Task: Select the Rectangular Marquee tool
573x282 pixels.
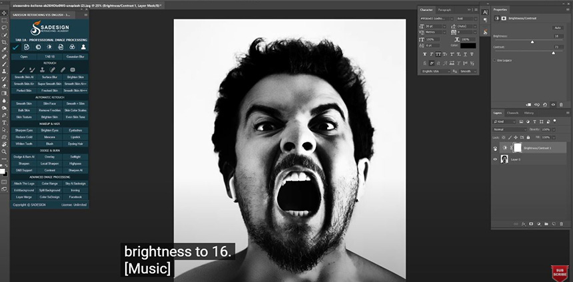Action: pyautogui.click(x=4, y=21)
